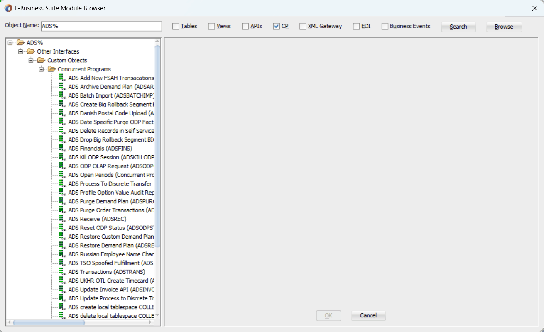Screen dimensions: 544x332
Task: Enable the EDI checkbox
Action: coord(356,27)
